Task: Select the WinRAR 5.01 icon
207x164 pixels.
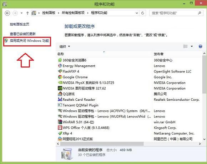Action: pyautogui.click(x=60, y=122)
